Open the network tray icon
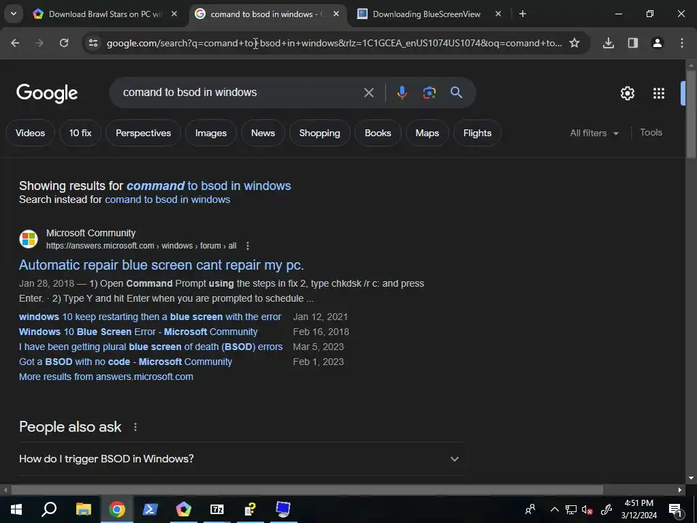 click(571, 509)
